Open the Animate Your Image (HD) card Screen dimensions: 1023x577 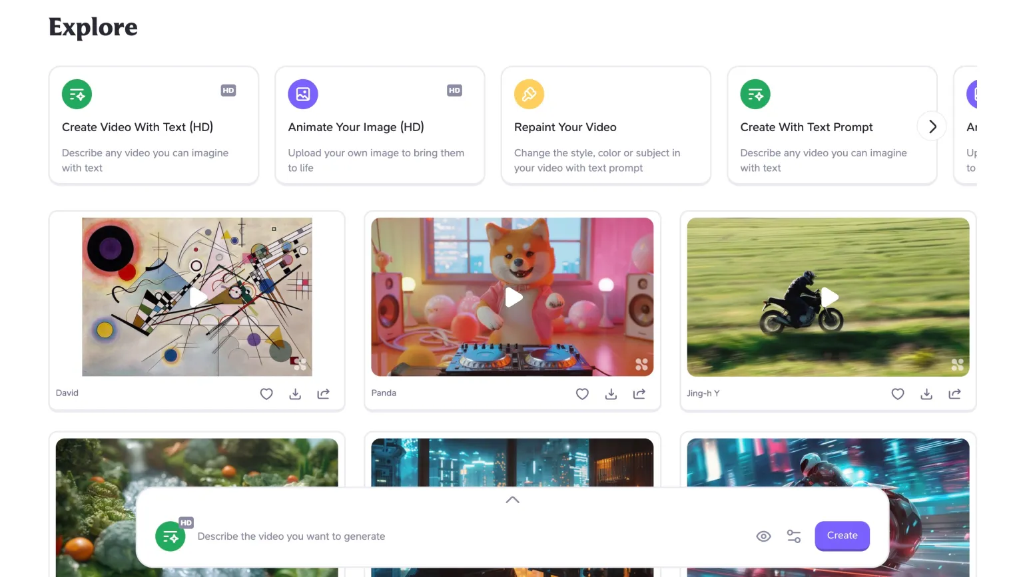380,126
